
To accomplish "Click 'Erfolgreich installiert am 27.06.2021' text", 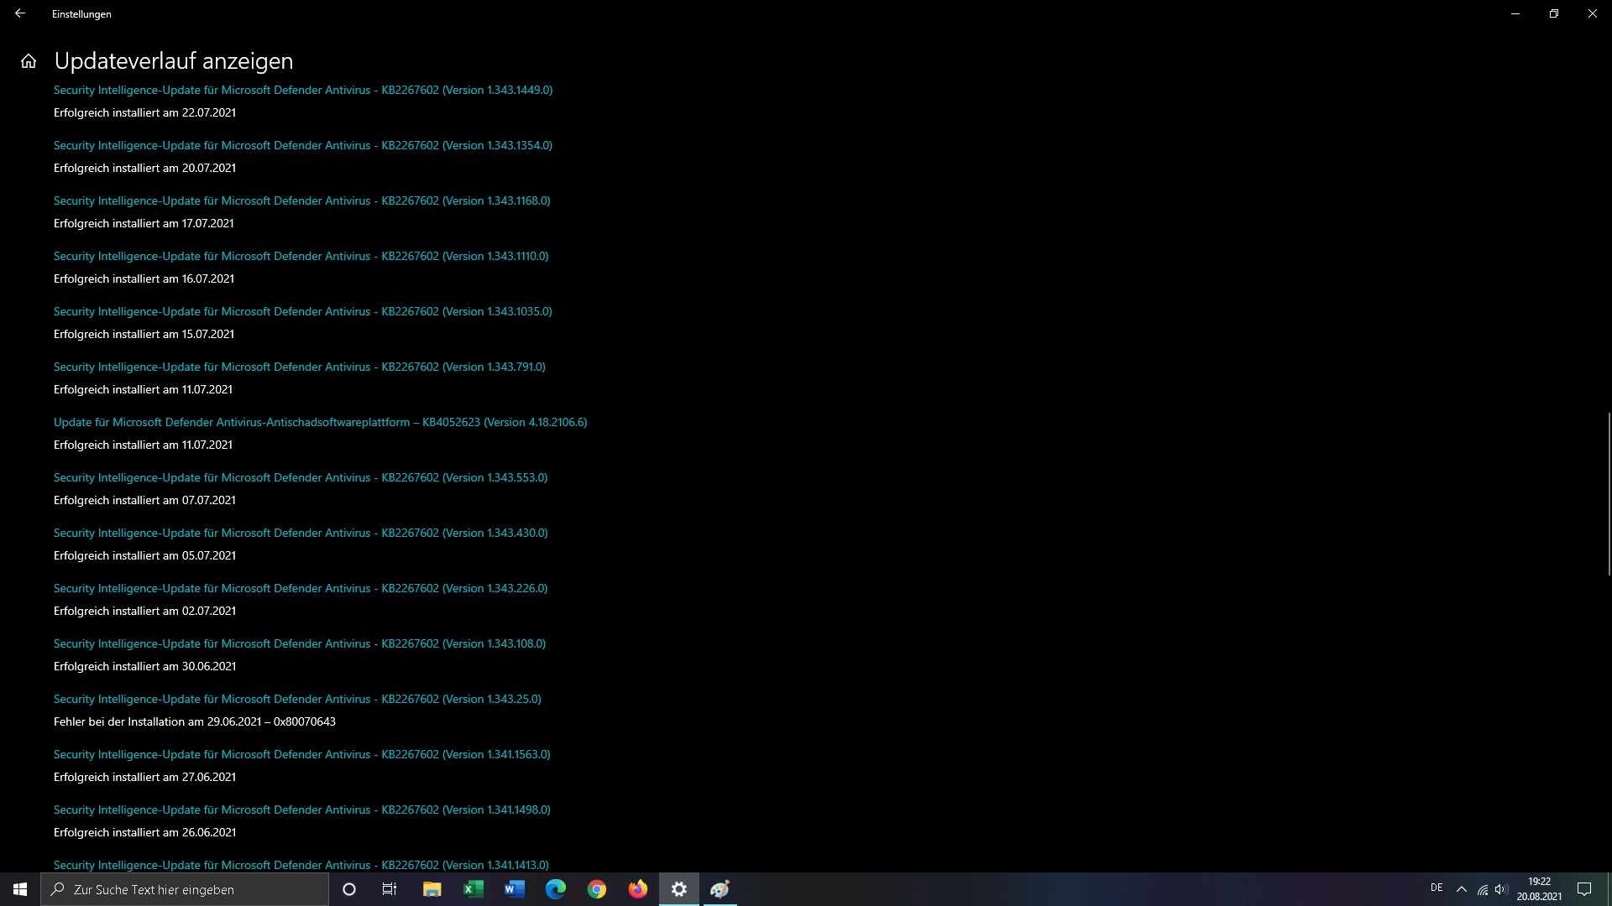I will pyautogui.click(x=144, y=777).
